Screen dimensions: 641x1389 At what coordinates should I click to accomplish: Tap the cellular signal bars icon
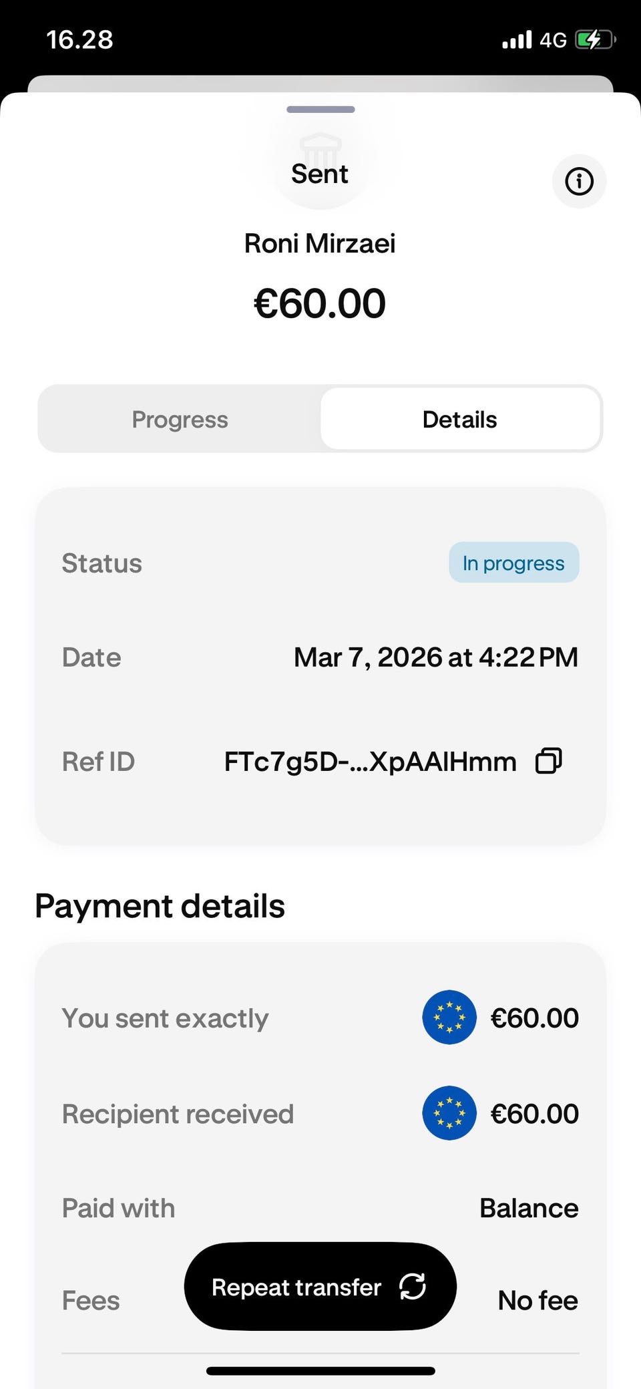(517, 40)
